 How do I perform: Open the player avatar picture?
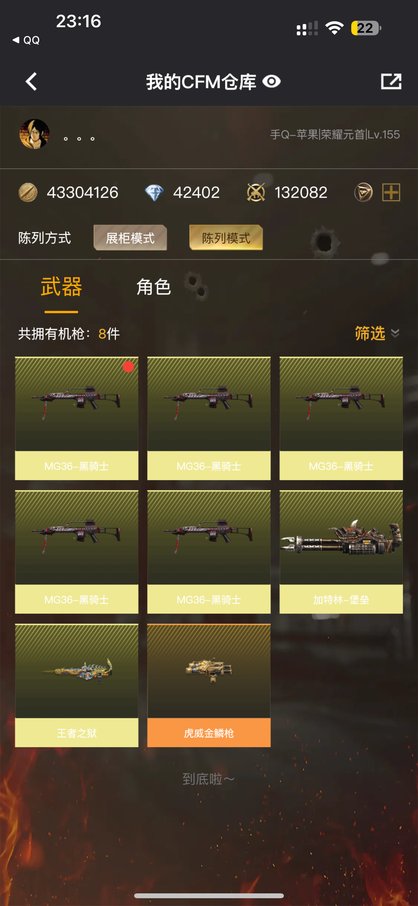click(34, 134)
